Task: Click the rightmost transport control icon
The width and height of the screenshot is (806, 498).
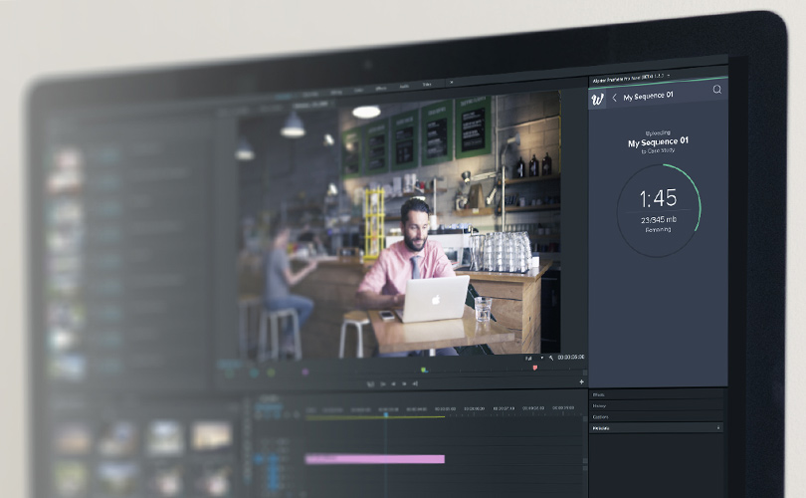Action: (415, 383)
